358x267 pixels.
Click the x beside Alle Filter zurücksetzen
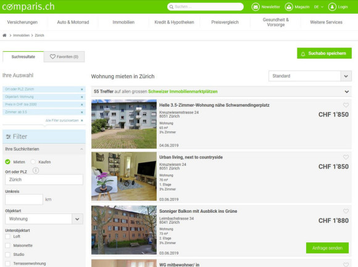pos(81,120)
